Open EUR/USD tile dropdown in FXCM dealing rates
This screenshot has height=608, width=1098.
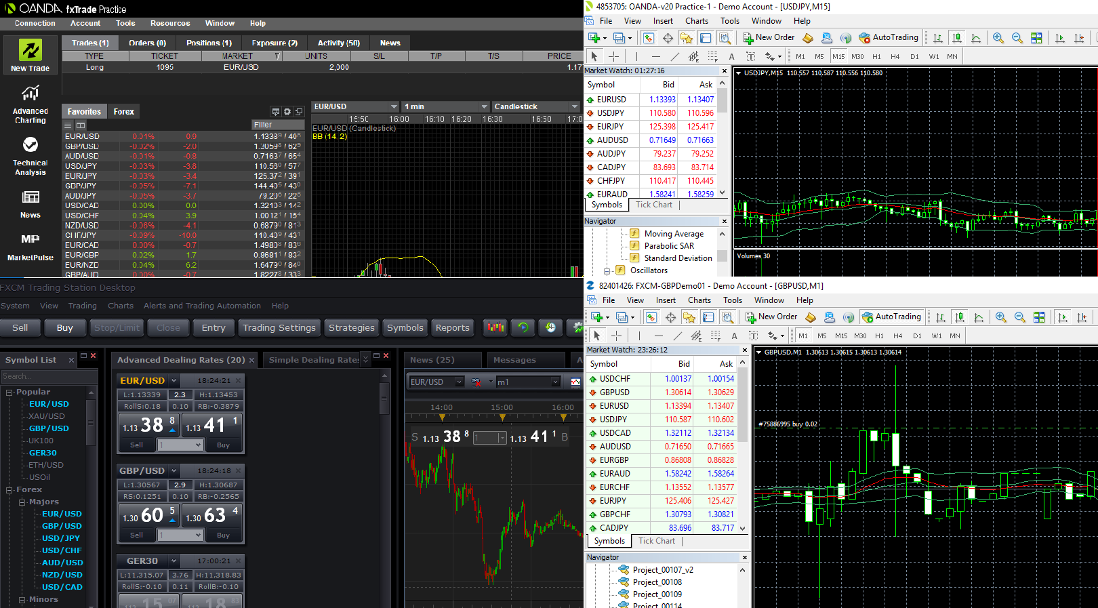174,381
